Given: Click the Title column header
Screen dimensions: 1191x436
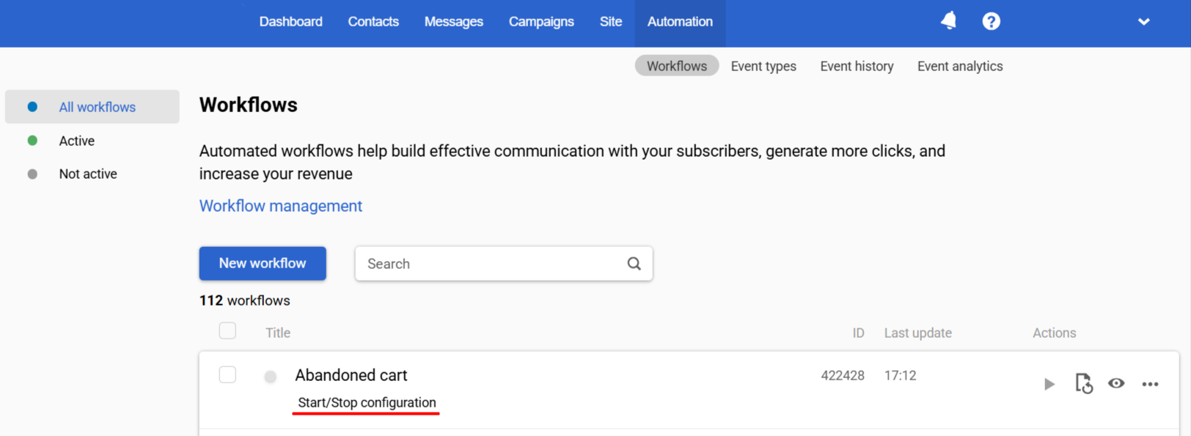Looking at the screenshot, I should 278,333.
